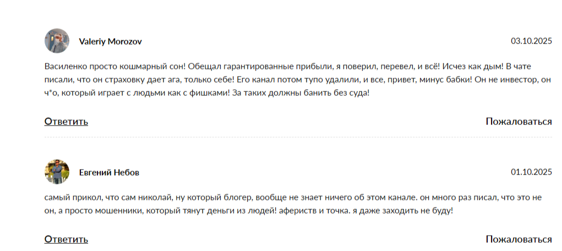Reply to Valeriy Morozov's comment via Ответить

(66, 122)
